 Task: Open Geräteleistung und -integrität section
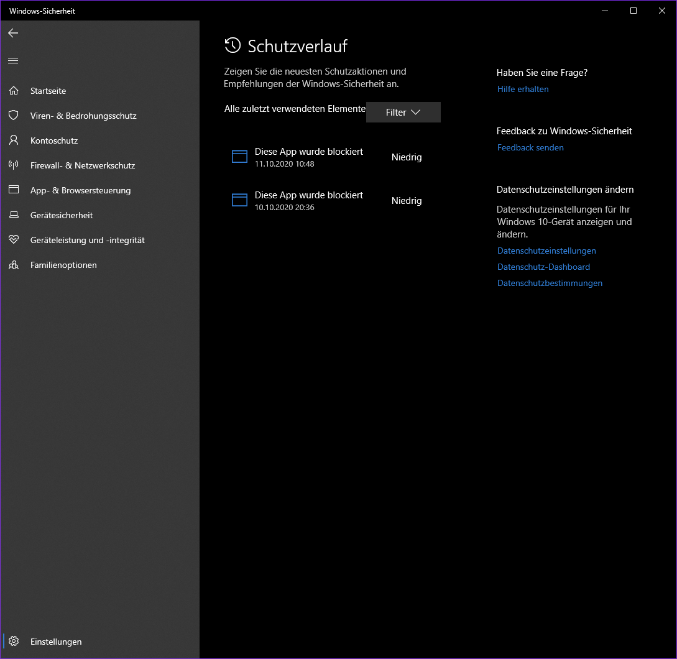point(99,240)
